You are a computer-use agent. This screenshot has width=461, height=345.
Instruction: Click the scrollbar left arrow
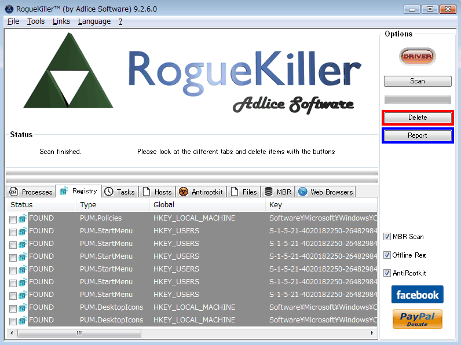(12, 333)
